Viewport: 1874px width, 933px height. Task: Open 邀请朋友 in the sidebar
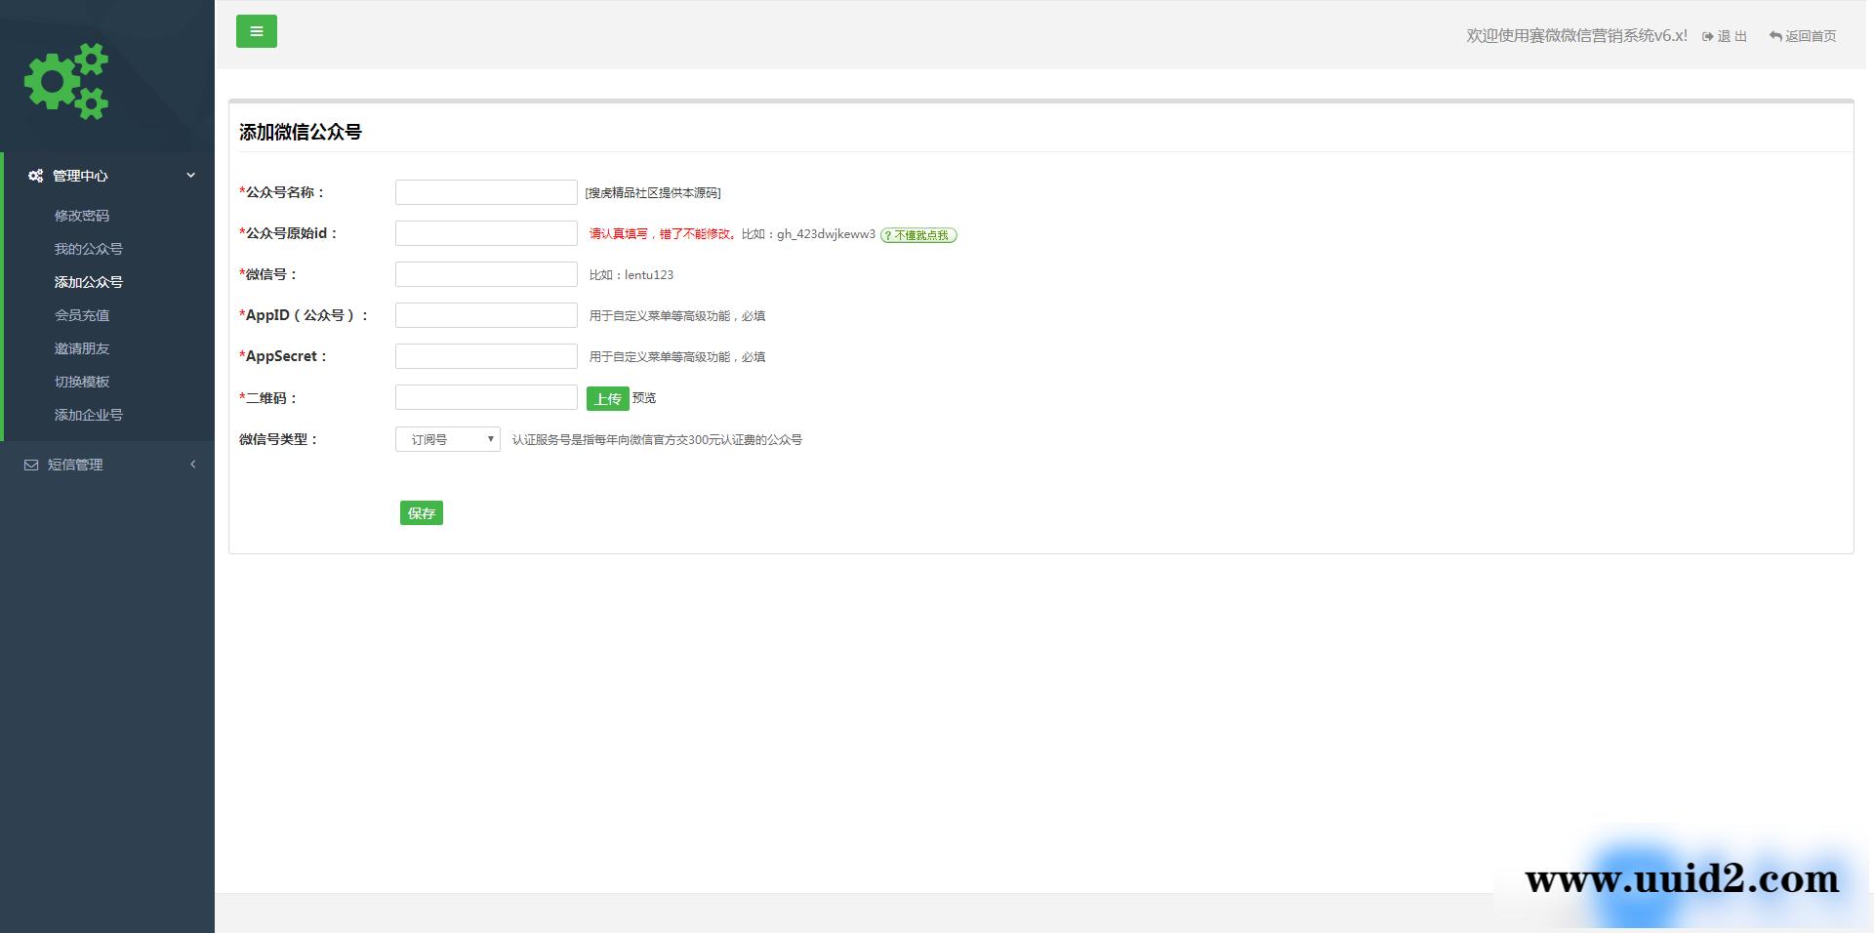click(82, 348)
